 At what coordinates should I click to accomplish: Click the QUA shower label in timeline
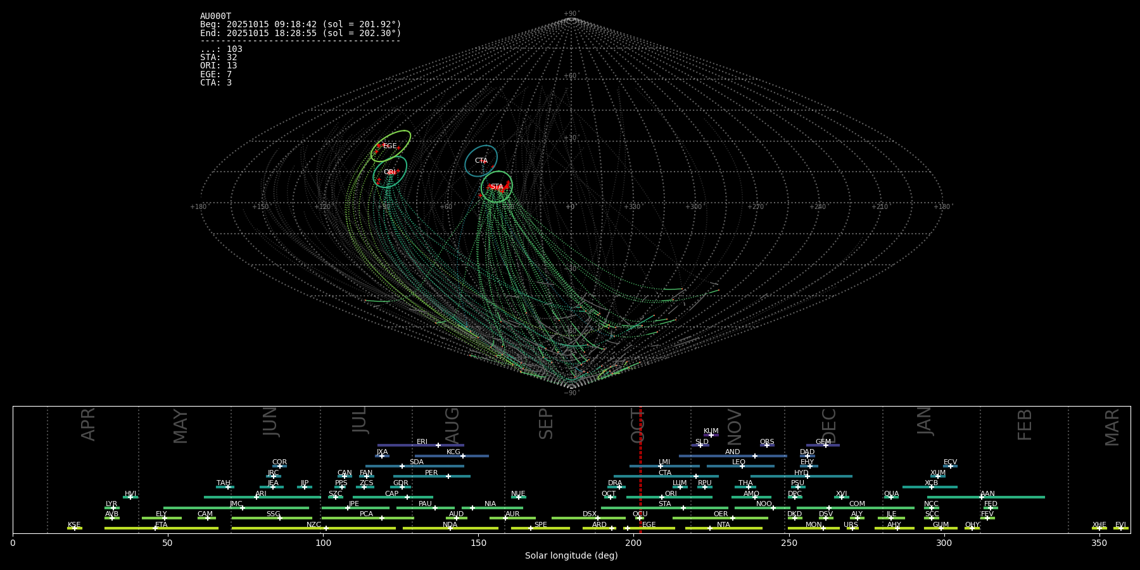click(x=891, y=494)
